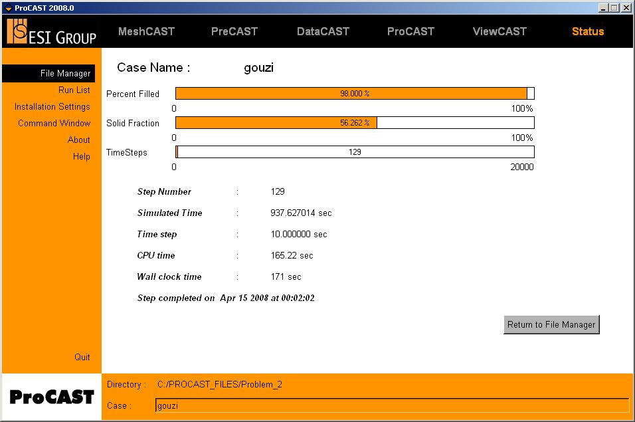Click the 20000 TimeSteps maximum label
This screenshot has height=422, width=635.
pyautogui.click(x=521, y=167)
